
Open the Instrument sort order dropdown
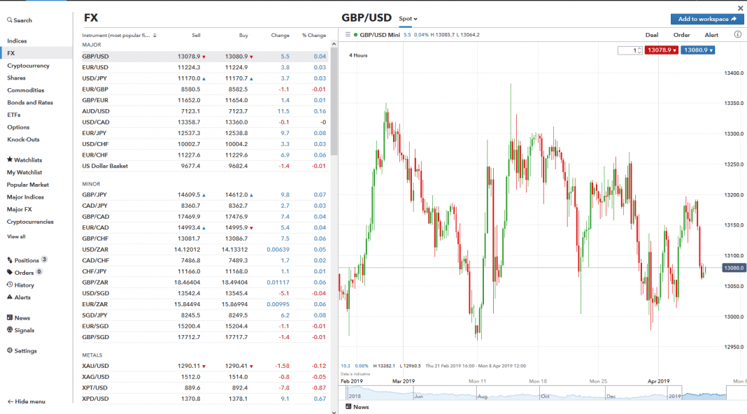(x=155, y=35)
